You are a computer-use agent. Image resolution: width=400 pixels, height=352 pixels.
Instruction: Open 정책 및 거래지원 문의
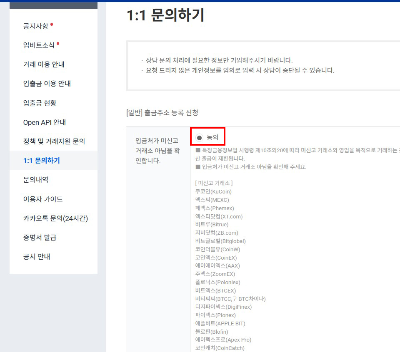[x=54, y=141]
